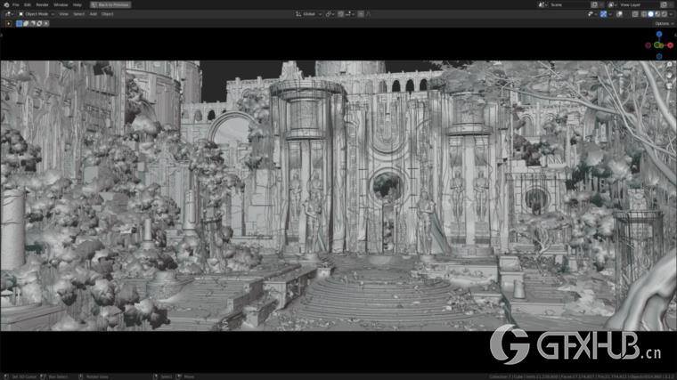Open the Global transform orientation dropdown

point(309,14)
